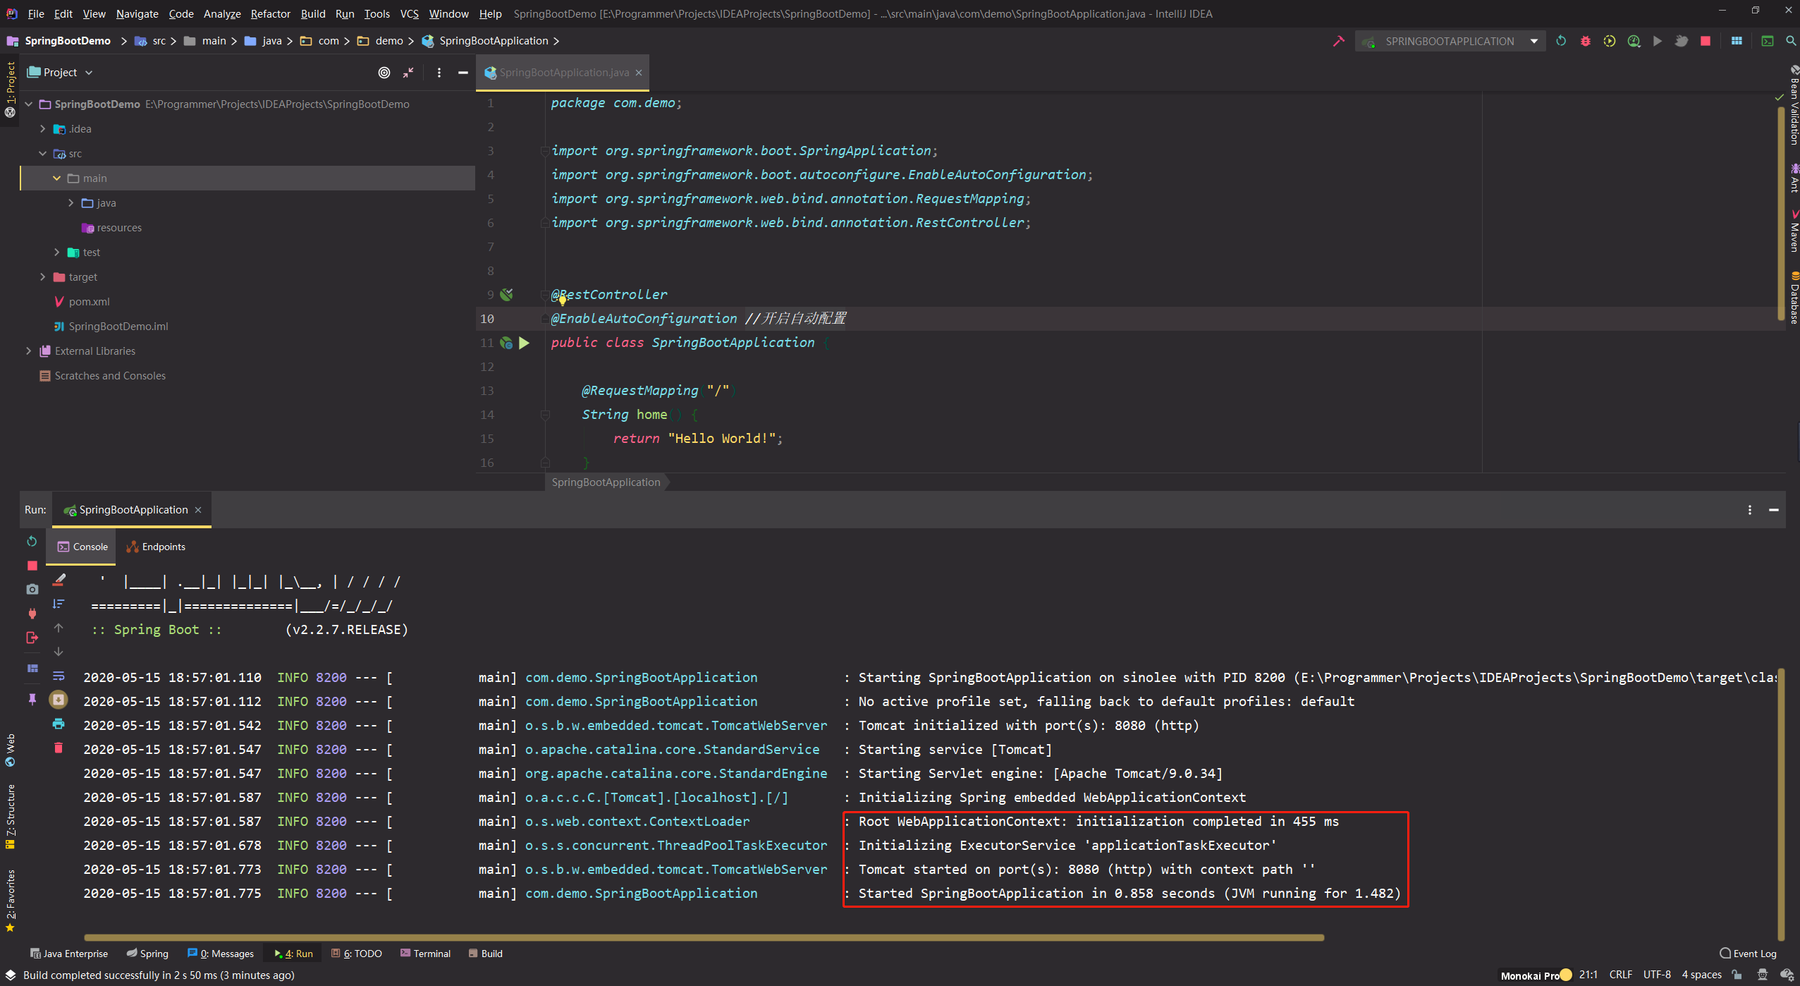The height and width of the screenshot is (986, 1800).
Task: Select pom.xml in the project tree
Action: click(89, 302)
